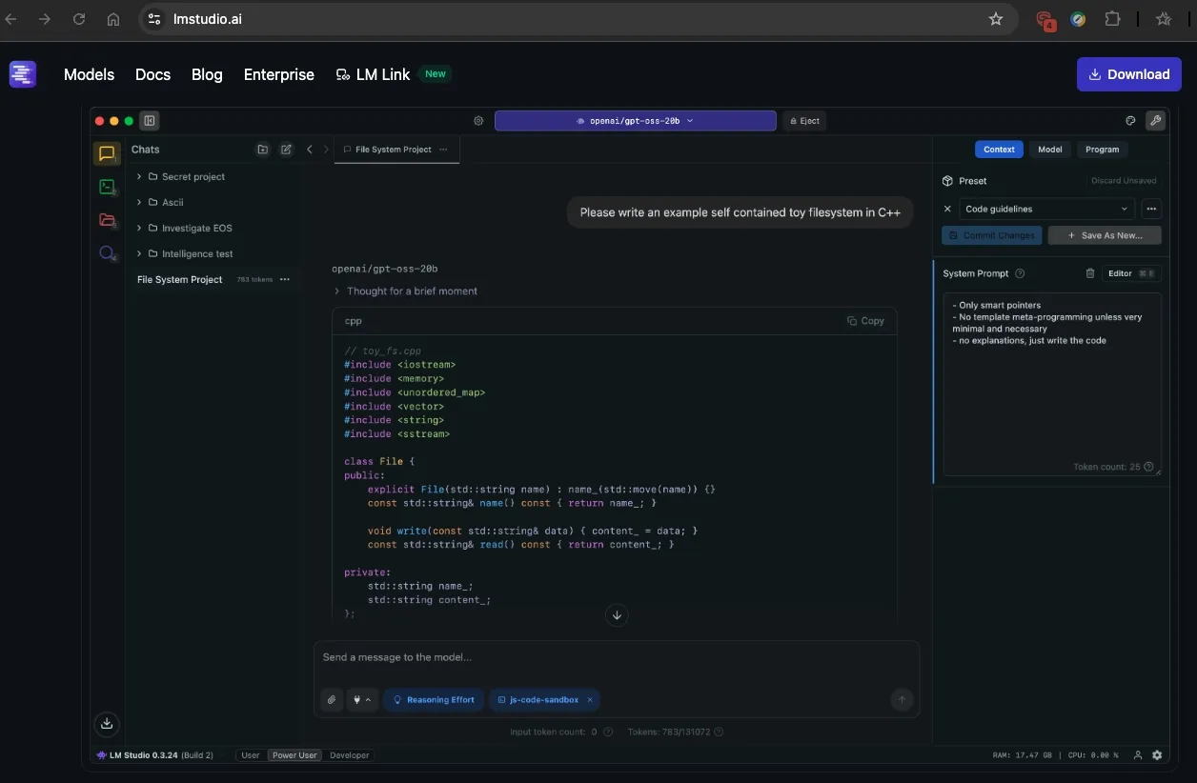This screenshot has height=783, width=1197.
Task: Open Models in the site navigation
Action: 89,74
